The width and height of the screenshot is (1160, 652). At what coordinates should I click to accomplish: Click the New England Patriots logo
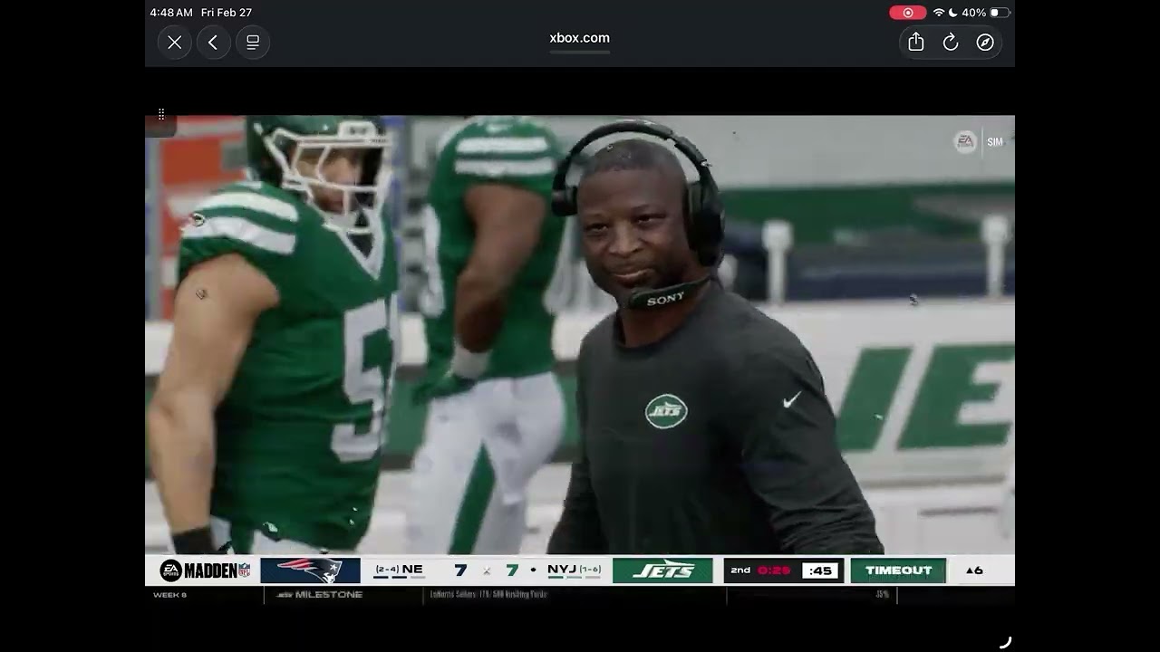pos(310,570)
